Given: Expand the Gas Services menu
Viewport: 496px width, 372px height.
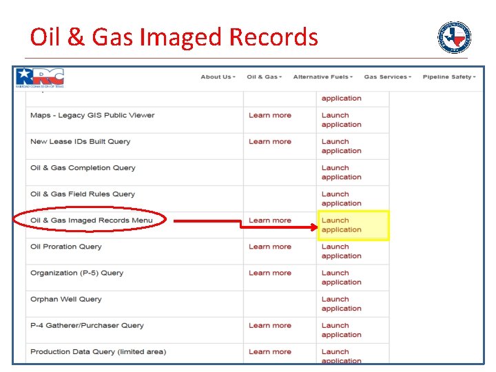Looking at the screenshot, I should [387, 77].
